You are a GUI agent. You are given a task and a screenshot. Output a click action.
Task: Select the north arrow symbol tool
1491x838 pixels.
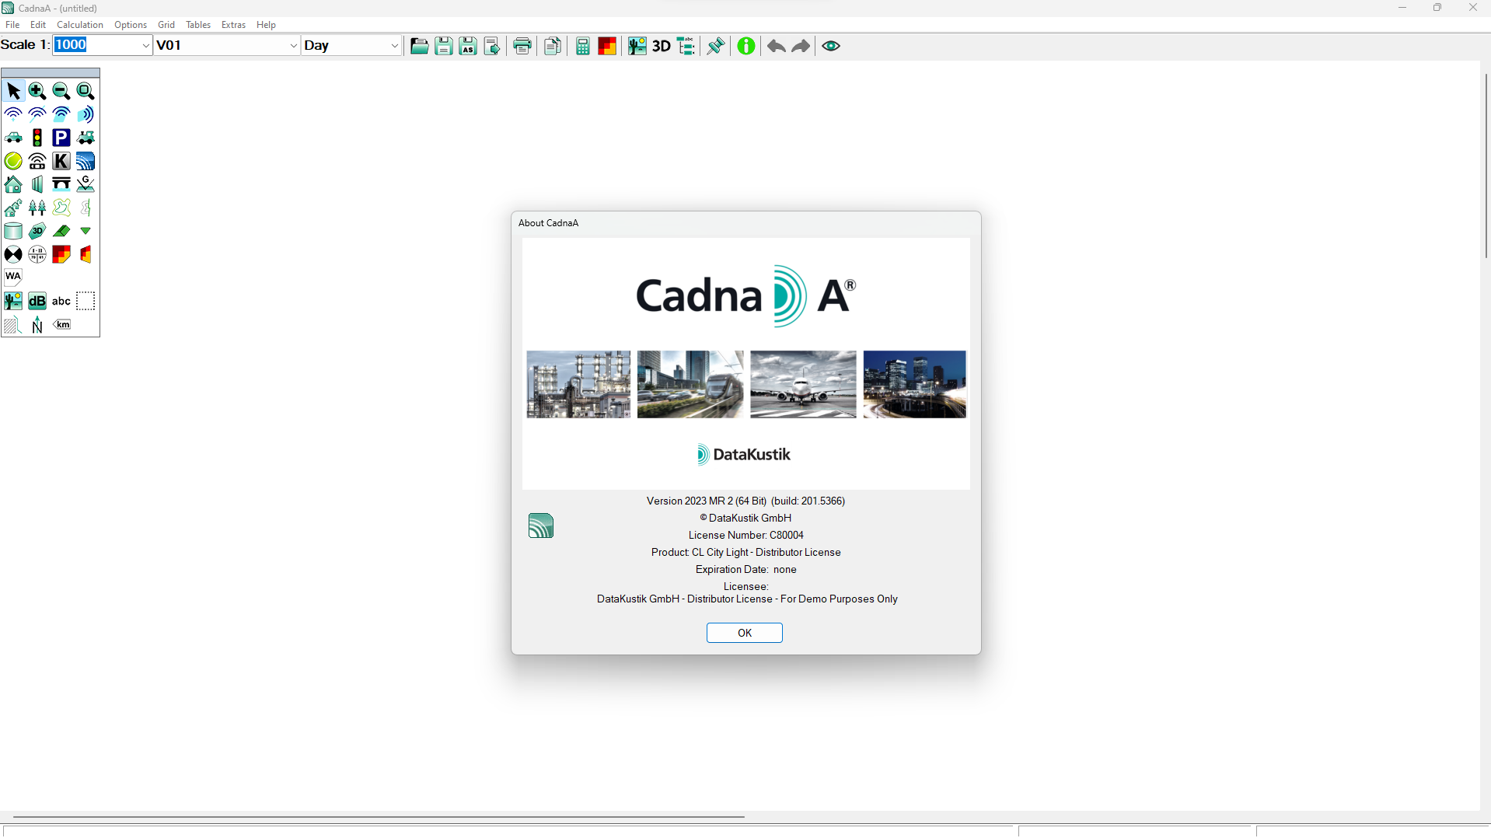click(x=37, y=324)
